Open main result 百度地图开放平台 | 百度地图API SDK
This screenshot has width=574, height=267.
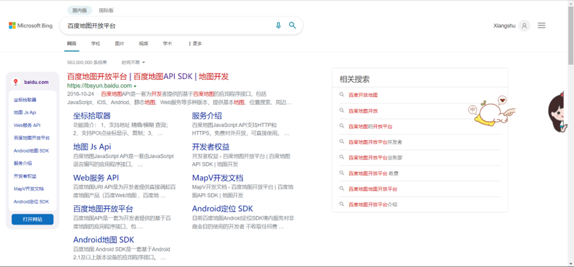pos(148,76)
